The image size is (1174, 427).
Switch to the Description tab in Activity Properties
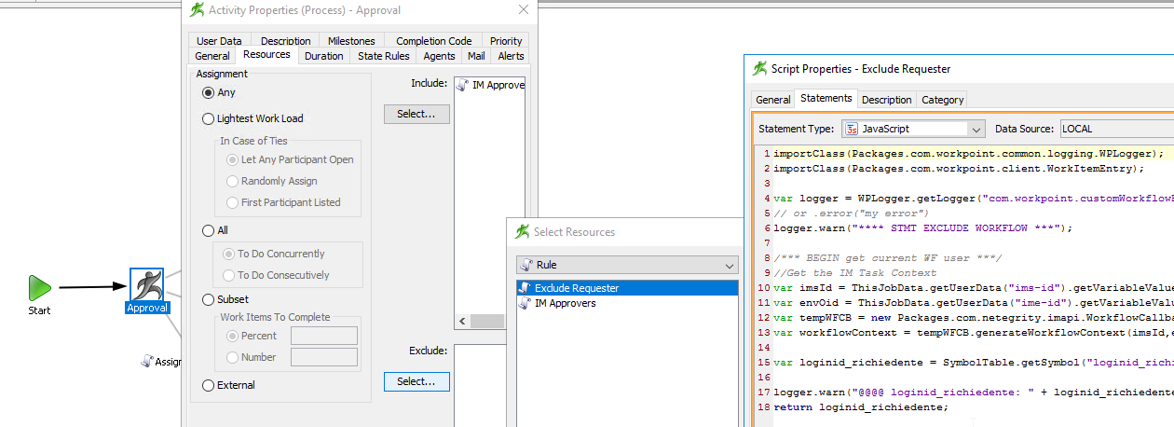click(286, 41)
